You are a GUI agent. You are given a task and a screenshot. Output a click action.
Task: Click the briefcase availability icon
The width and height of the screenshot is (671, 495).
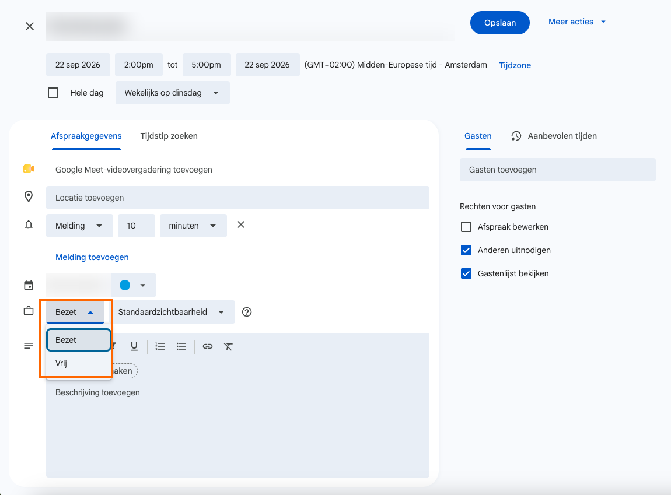click(29, 311)
